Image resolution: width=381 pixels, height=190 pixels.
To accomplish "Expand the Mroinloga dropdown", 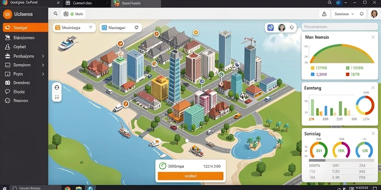I will click(x=91, y=27).
